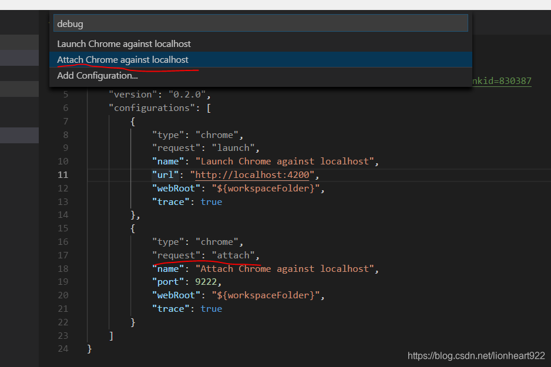The image size is (551, 367).
Task: Click "chrome" type value on line 16
Action: click(217, 242)
